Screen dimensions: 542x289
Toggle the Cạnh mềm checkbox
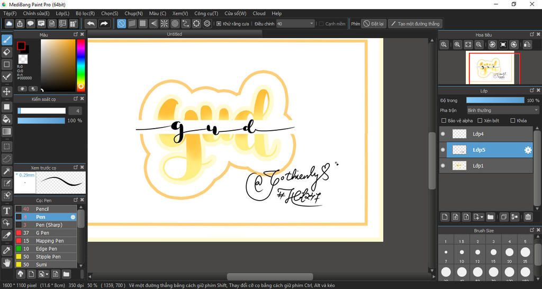tap(321, 24)
